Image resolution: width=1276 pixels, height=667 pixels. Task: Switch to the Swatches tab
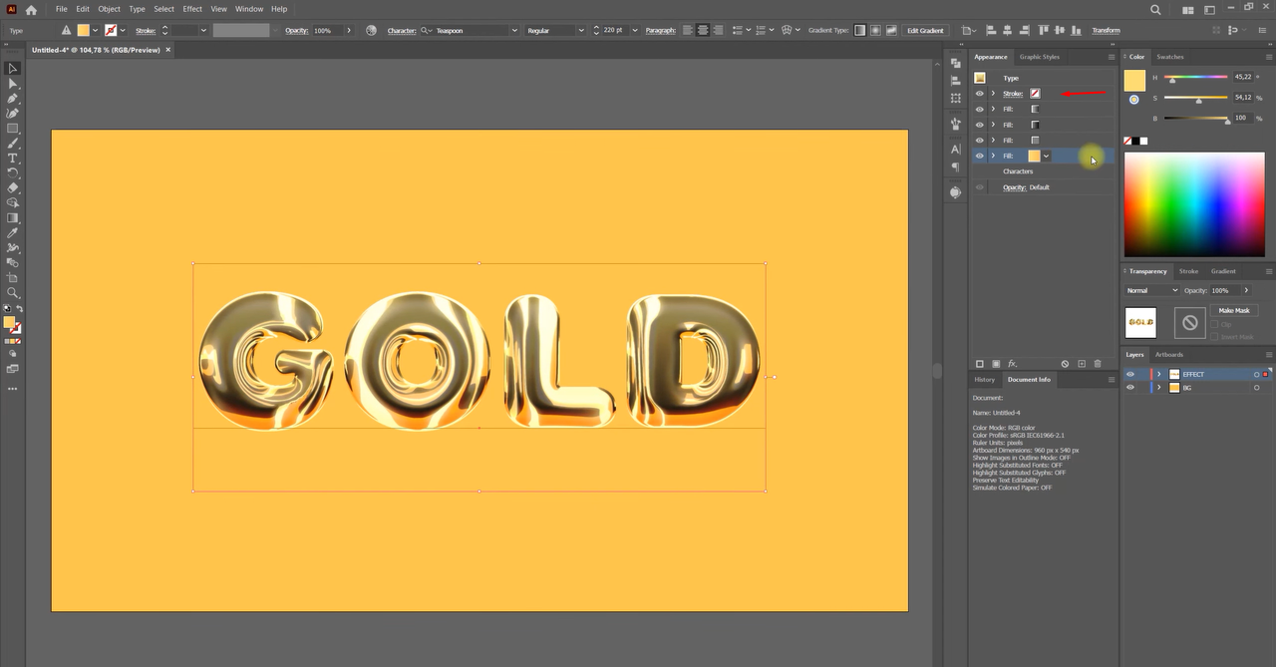click(x=1170, y=57)
